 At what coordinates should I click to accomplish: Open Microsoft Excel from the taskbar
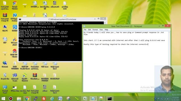coord(85,98)
